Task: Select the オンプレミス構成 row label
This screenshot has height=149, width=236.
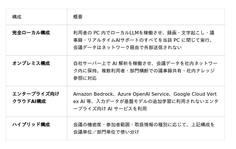Action: click(31, 63)
